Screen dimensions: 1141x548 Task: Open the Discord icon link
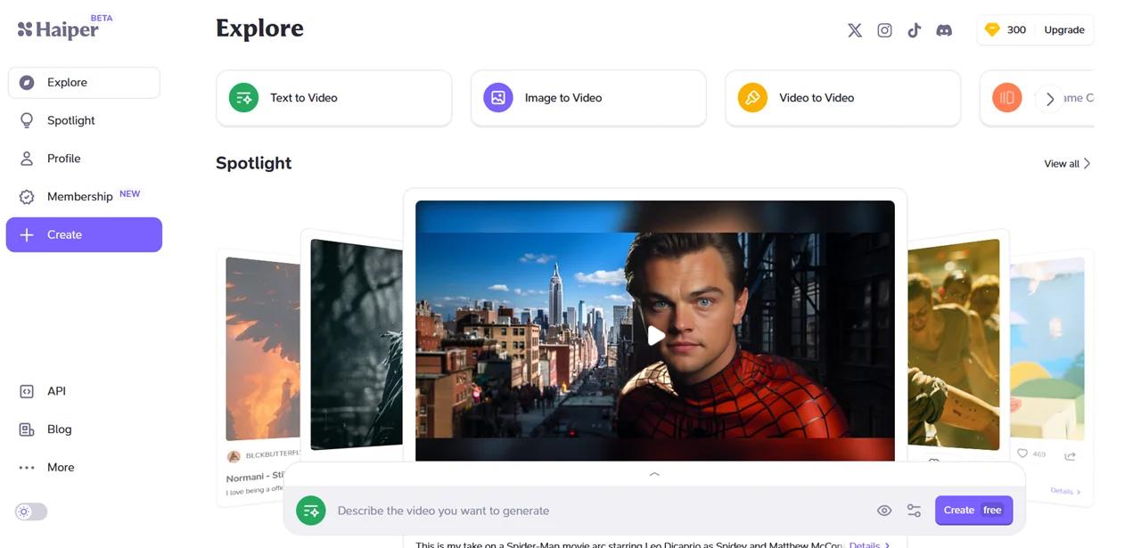tap(944, 30)
